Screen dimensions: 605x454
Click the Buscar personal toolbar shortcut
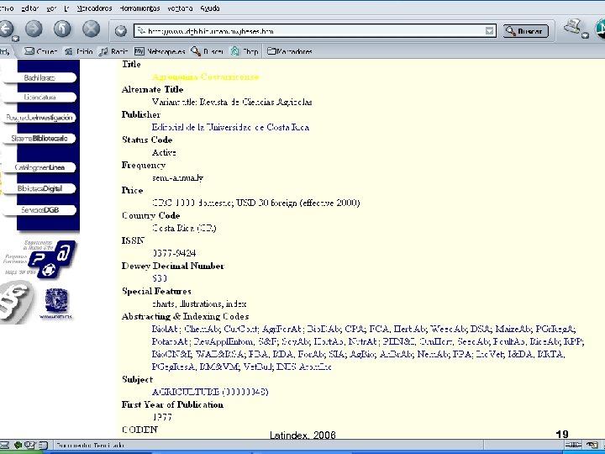(207, 51)
